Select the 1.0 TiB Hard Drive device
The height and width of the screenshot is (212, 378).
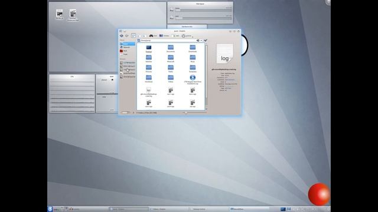pos(128,63)
